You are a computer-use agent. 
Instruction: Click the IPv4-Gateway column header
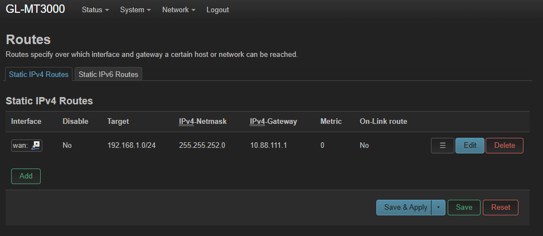(273, 121)
